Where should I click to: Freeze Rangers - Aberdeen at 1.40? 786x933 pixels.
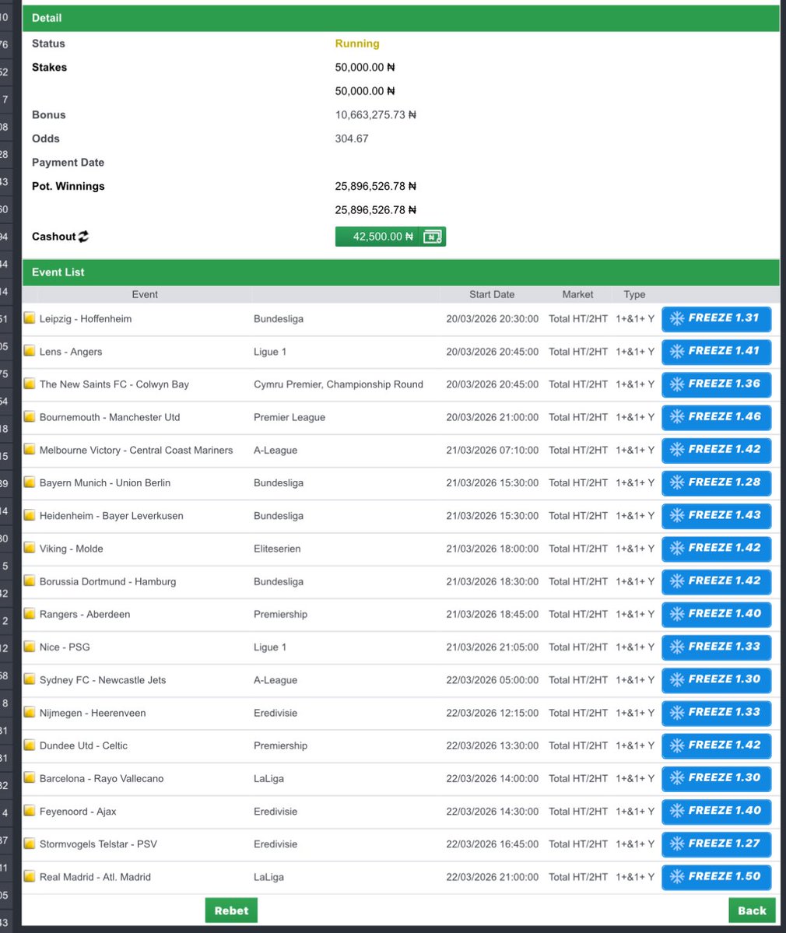(x=717, y=613)
